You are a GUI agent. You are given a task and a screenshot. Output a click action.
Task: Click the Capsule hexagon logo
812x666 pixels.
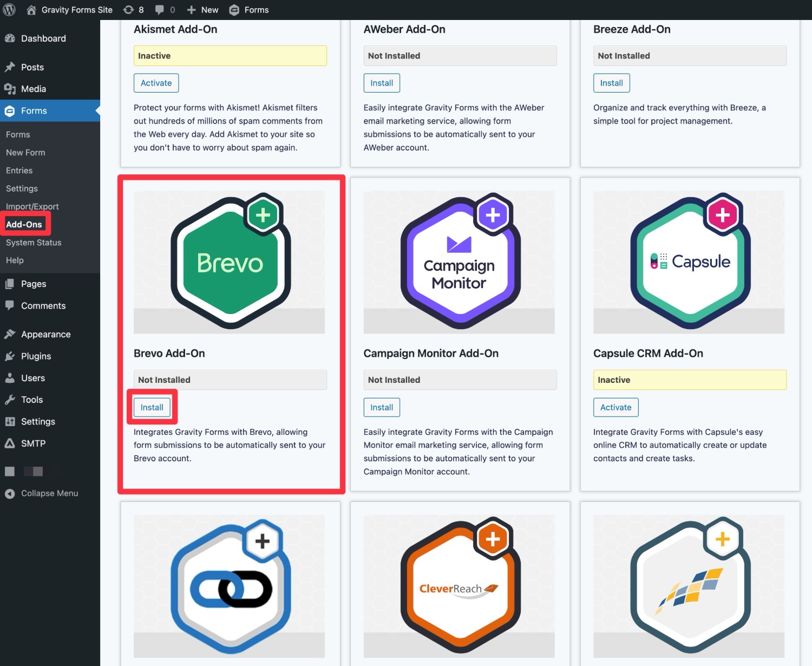[690, 263]
